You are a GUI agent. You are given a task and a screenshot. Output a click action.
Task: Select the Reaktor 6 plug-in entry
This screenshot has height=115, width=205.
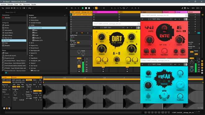click(x=38, y=38)
